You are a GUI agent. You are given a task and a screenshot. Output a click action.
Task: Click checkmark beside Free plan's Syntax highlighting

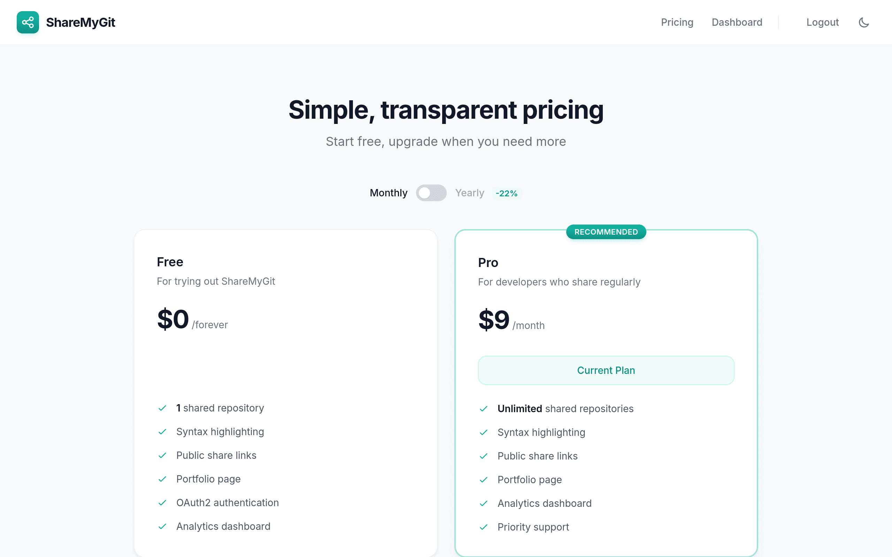point(162,432)
